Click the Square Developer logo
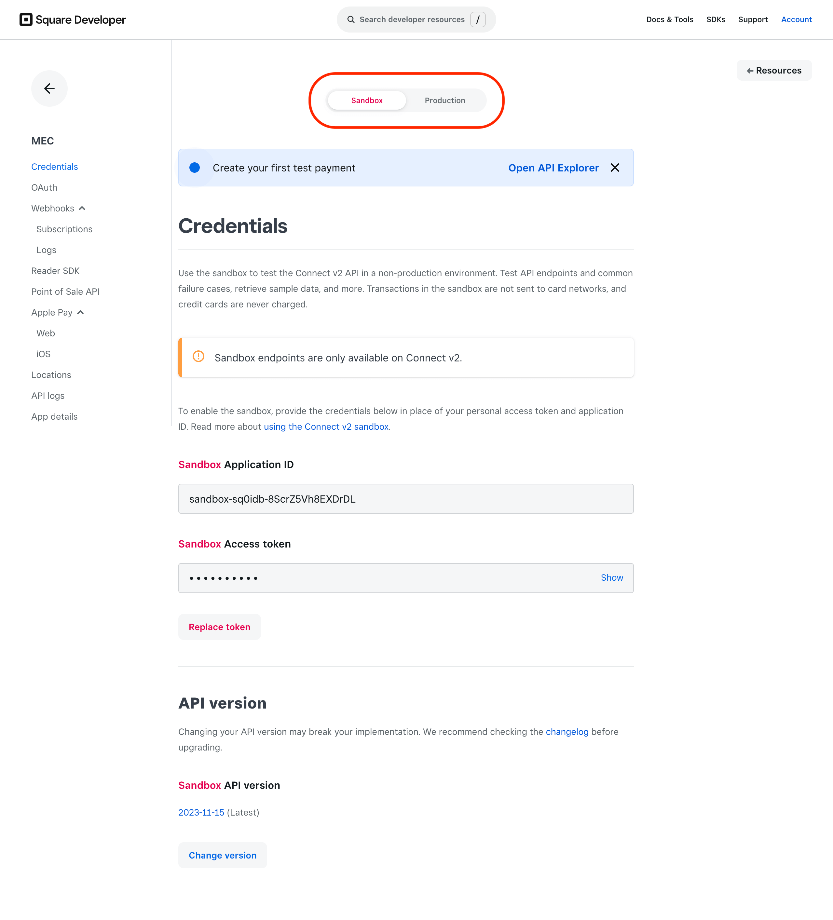The height and width of the screenshot is (920, 833). point(73,20)
